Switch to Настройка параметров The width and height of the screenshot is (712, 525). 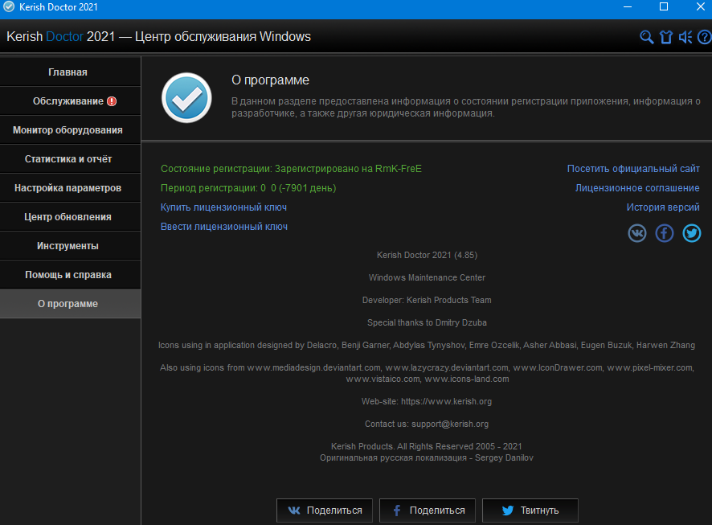[71, 188]
